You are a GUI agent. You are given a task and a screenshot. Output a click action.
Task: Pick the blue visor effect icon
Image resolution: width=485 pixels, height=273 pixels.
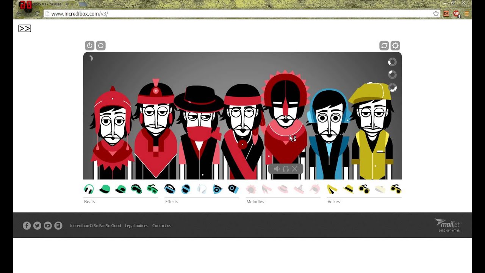pyautogui.click(x=170, y=189)
